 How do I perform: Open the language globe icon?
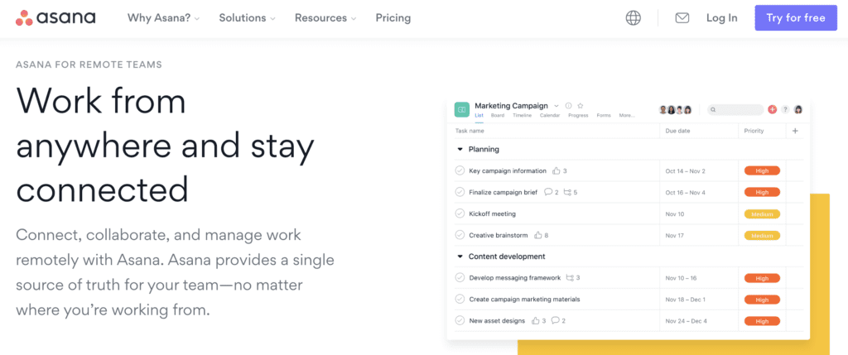coord(634,18)
